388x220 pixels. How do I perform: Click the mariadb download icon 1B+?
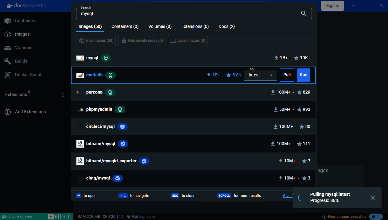click(209, 75)
